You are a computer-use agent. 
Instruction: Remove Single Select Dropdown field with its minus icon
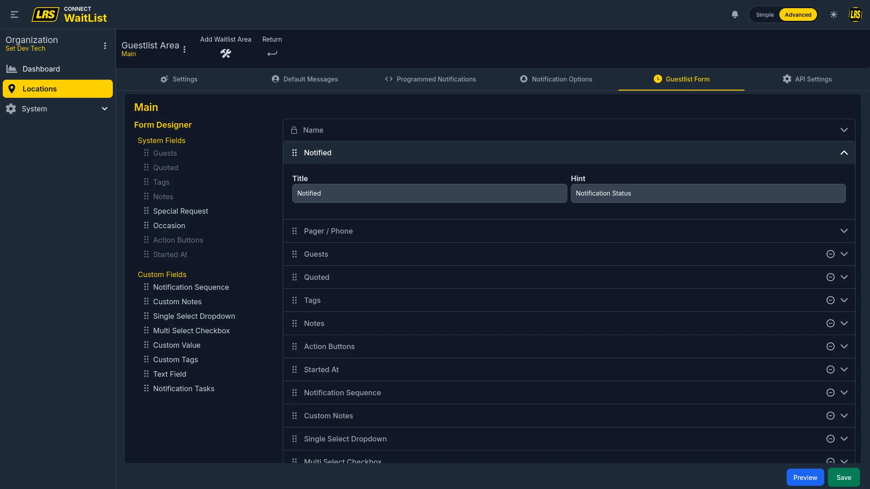click(x=831, y=439)
